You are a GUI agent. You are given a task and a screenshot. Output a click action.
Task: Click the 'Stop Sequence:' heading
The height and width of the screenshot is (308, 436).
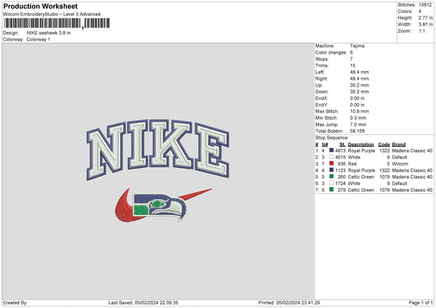332,138
